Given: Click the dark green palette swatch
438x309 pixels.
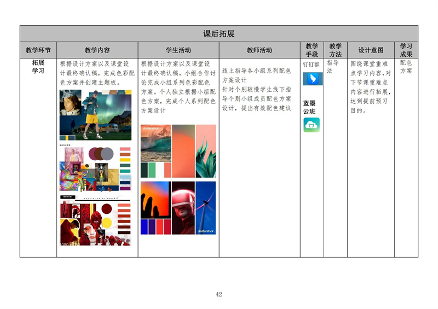Looking at the screenshot, I should [x=144, y=170].
